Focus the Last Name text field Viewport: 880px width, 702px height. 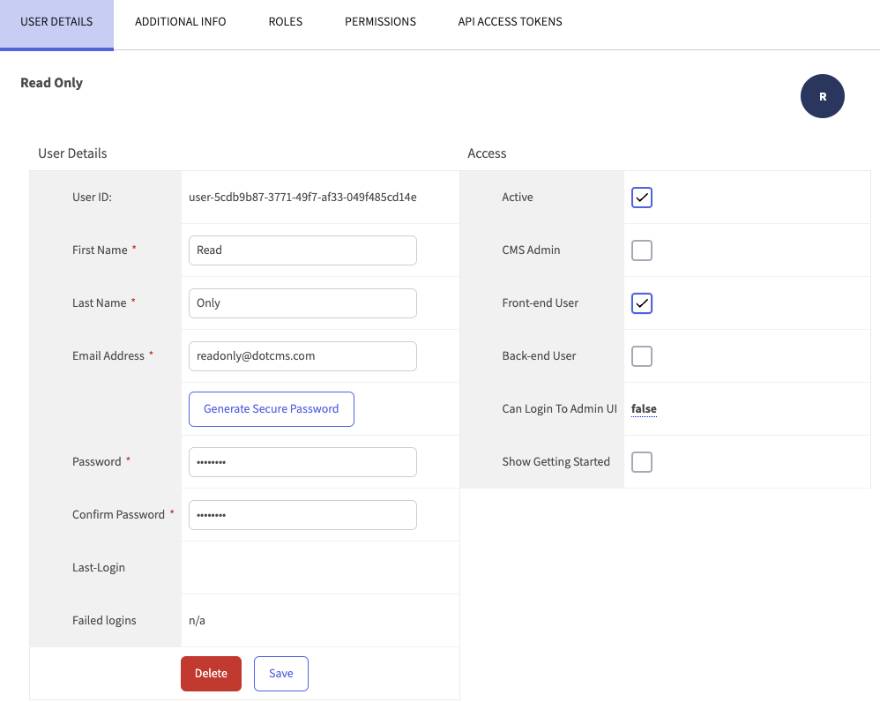click(x=302, y=303)
